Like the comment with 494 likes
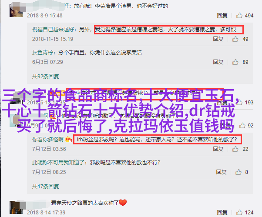The width and height of the screenshot is (262, 217). coord(239,16)
